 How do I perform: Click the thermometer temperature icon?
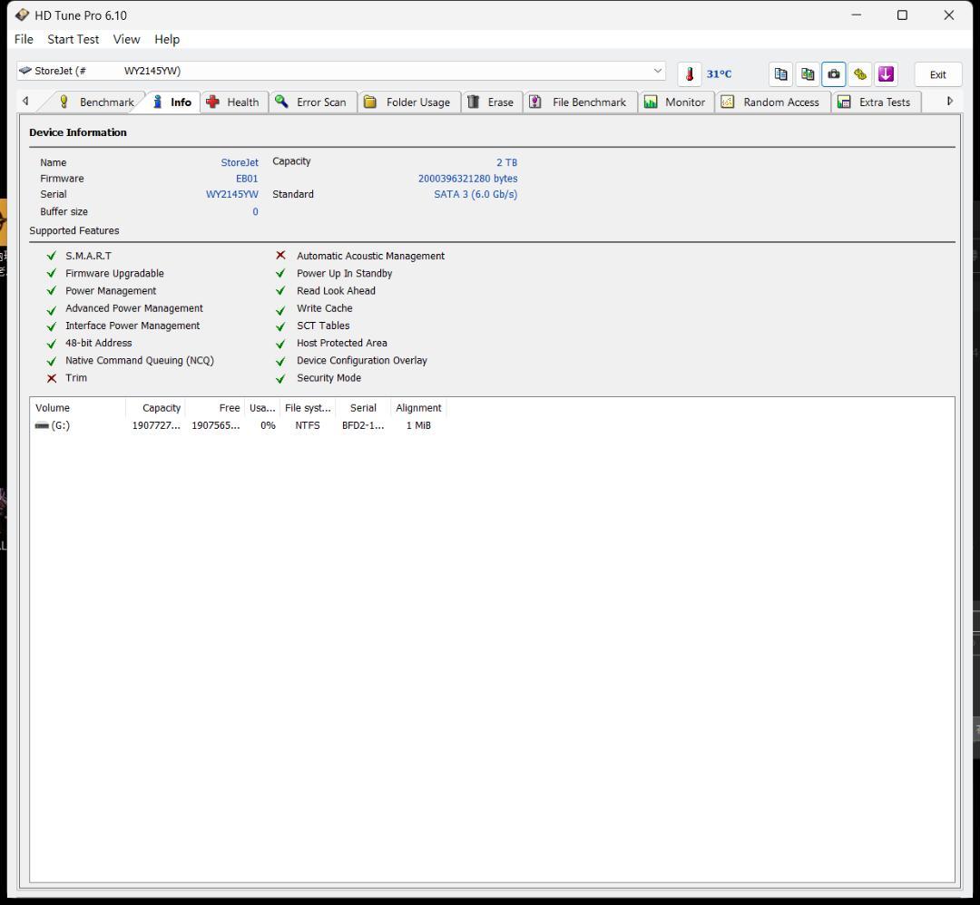tap(689, 74)
